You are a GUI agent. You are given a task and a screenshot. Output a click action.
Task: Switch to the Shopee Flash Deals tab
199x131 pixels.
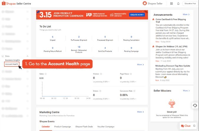[x=84, y=127]
